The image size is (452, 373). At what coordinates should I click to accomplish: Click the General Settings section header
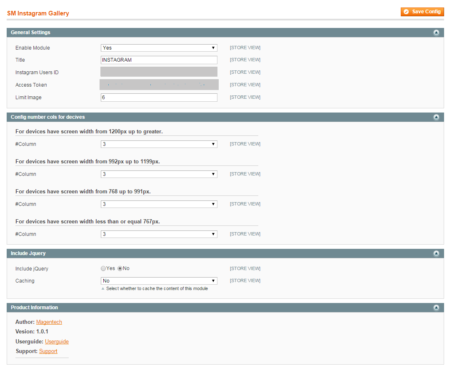click(225, 33)
